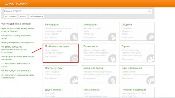
Task: Expand Все разделы under Платные услуги
Action: click(51, 78)
